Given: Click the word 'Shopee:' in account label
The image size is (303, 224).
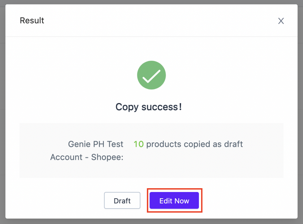Looking at the screenshot, I should click(107, 157).
